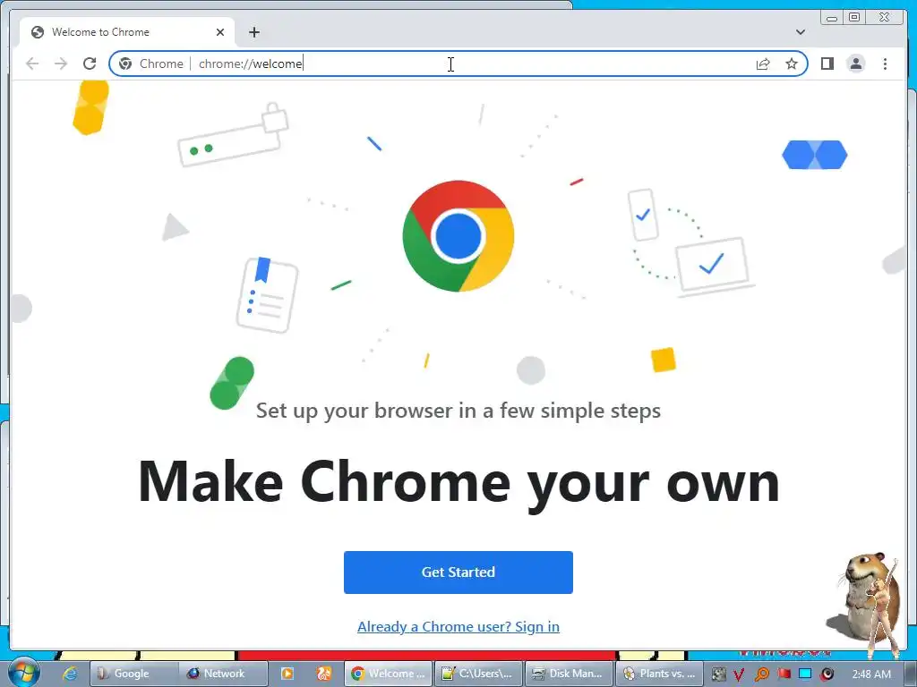Screen dimensions: 917x687
Task: Click Already a Chrome user? Sign in
Action: click(x=458, y=626)
